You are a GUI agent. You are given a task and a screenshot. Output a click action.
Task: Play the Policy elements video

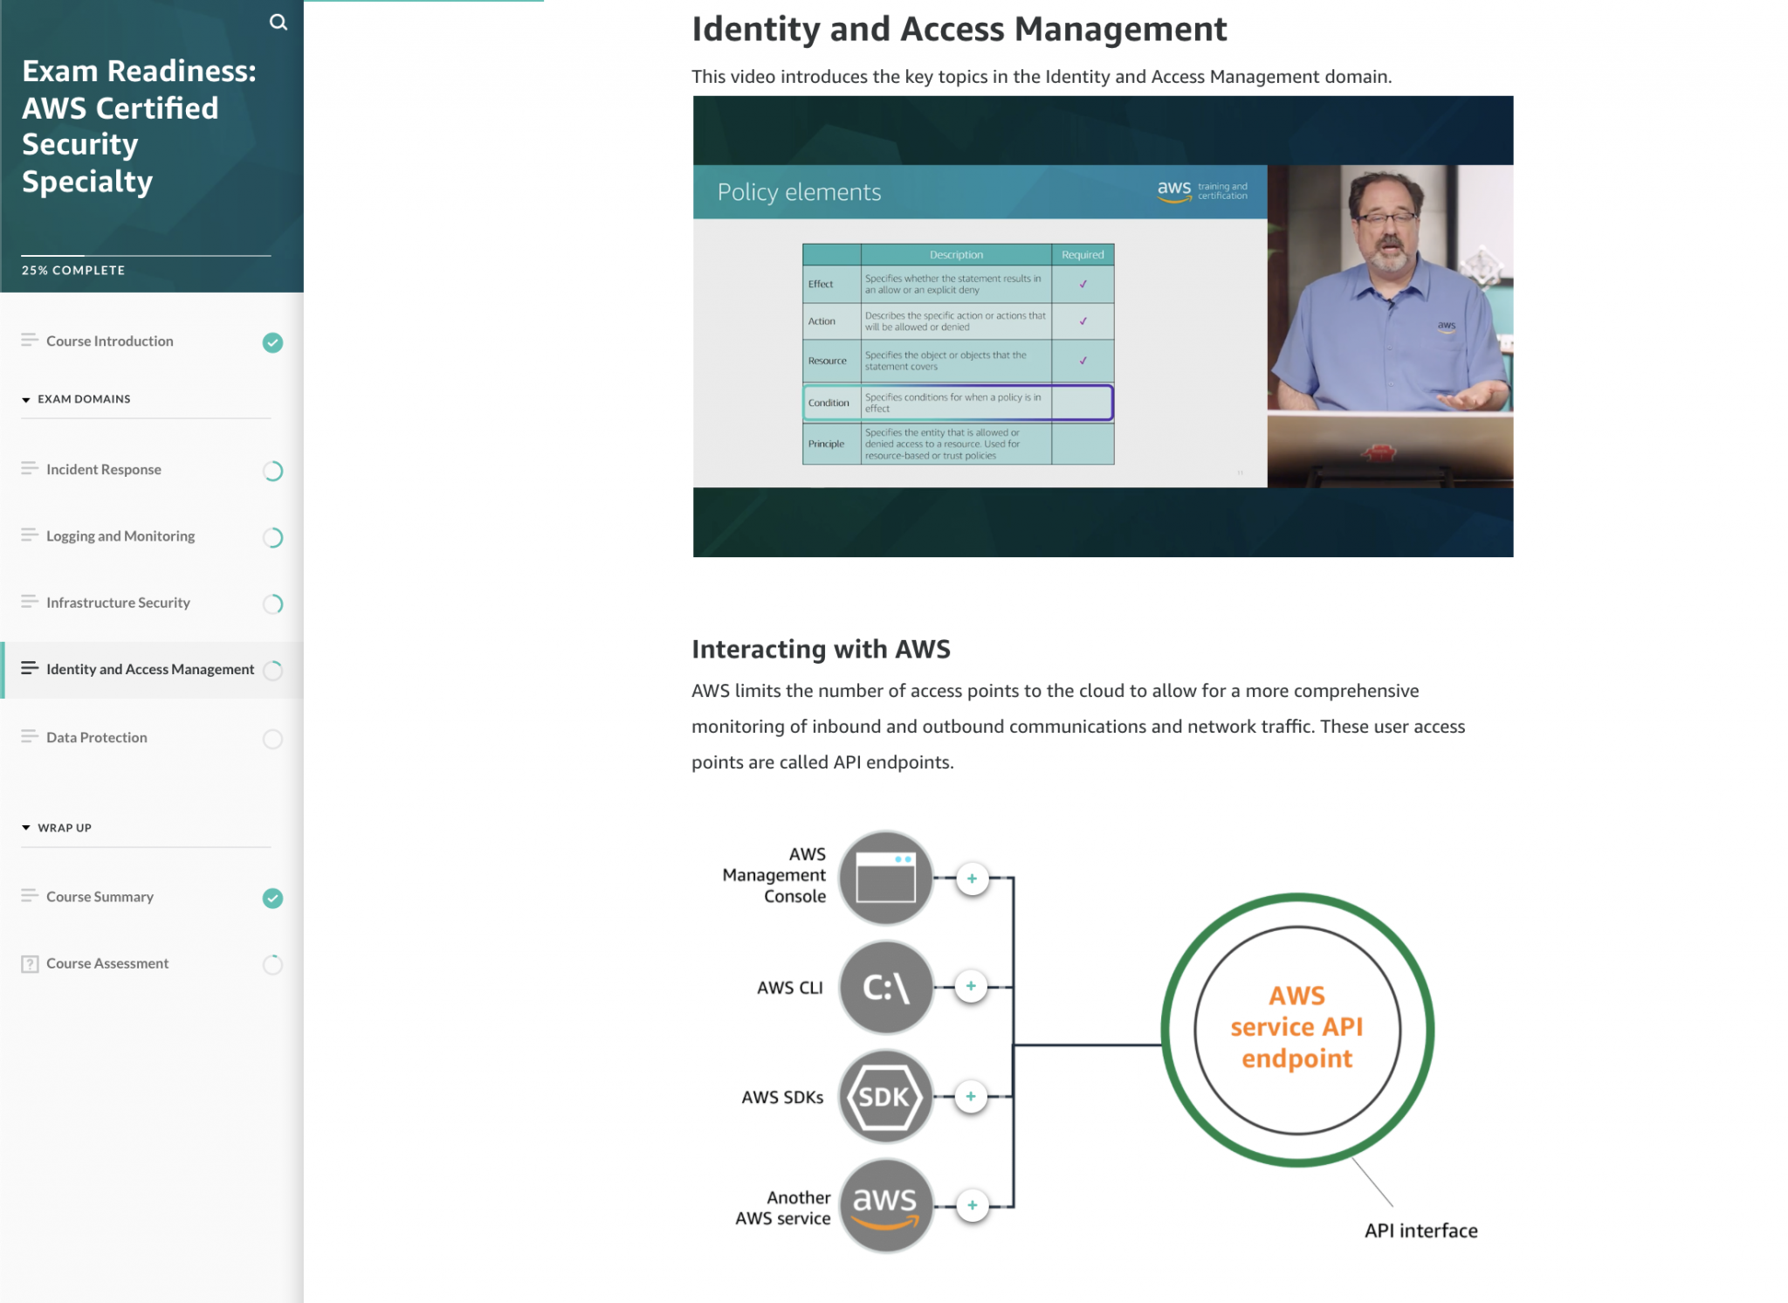click(x=1103, y=327)
